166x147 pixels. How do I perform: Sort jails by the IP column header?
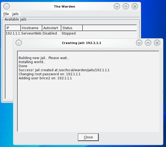[13, 28]
